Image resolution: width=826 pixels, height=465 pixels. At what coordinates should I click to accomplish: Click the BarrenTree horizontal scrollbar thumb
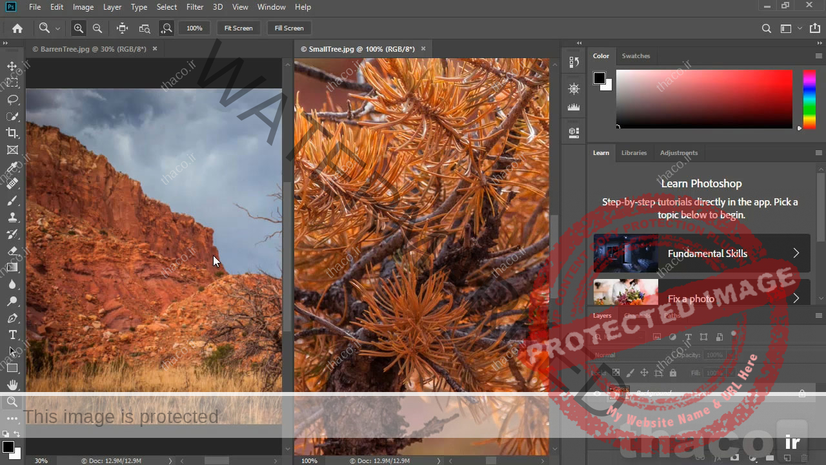217,460
